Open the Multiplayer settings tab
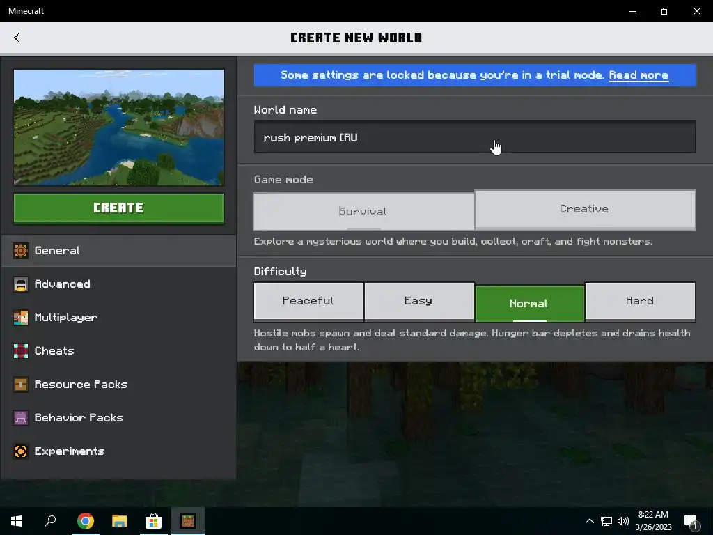Screen dimensions: 713x535 point(118,318)
